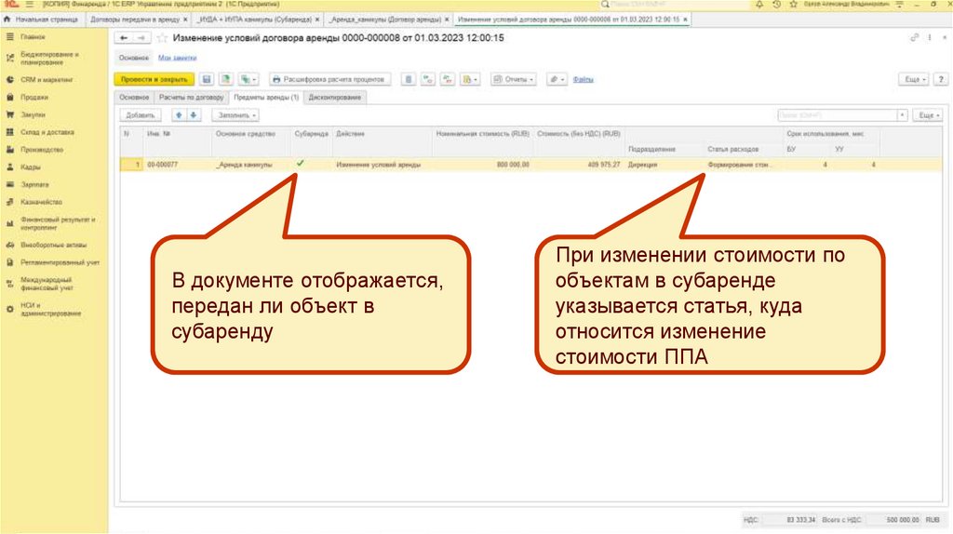Open help with the question mark button
This screenshot has height=534, width=953.
[x=941, y=80]
